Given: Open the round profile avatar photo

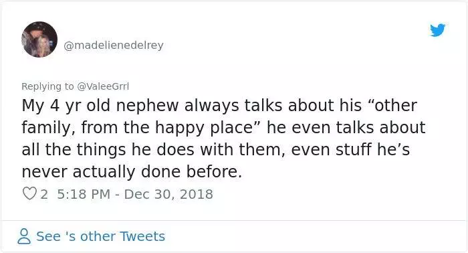Looking at the screenshot, I should point(39,39).
